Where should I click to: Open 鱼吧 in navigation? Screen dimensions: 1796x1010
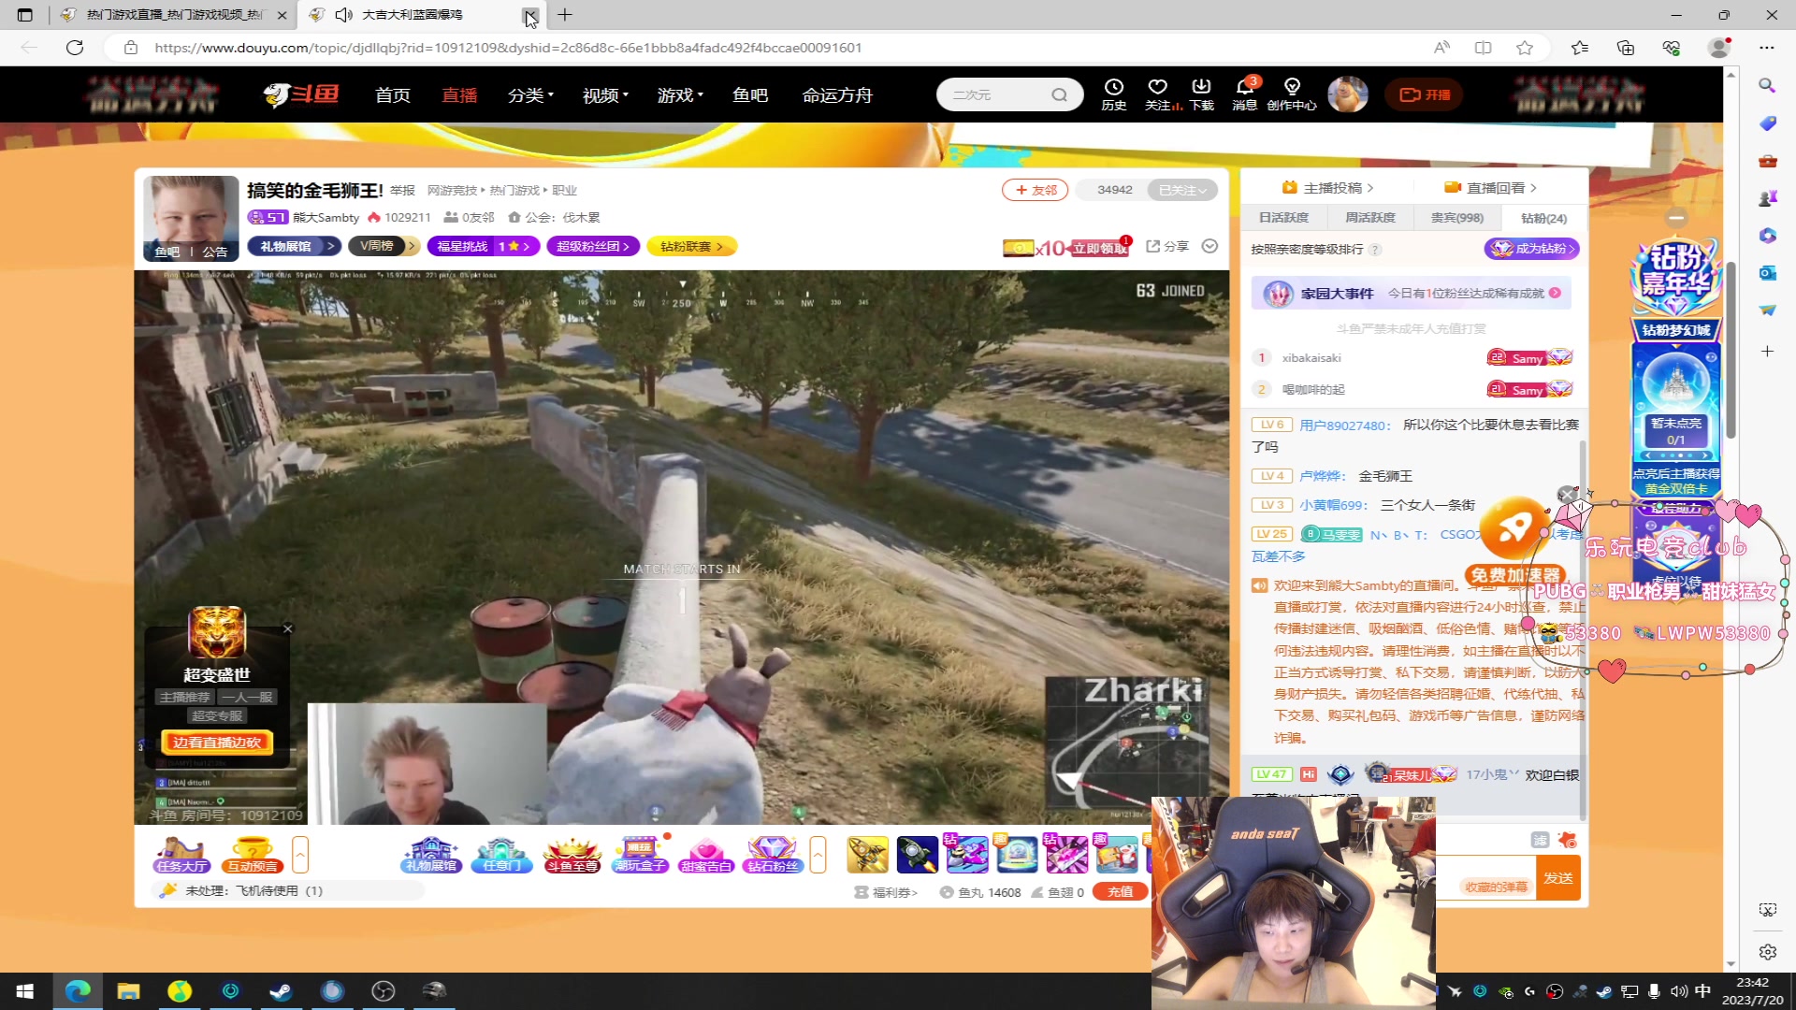750,94
